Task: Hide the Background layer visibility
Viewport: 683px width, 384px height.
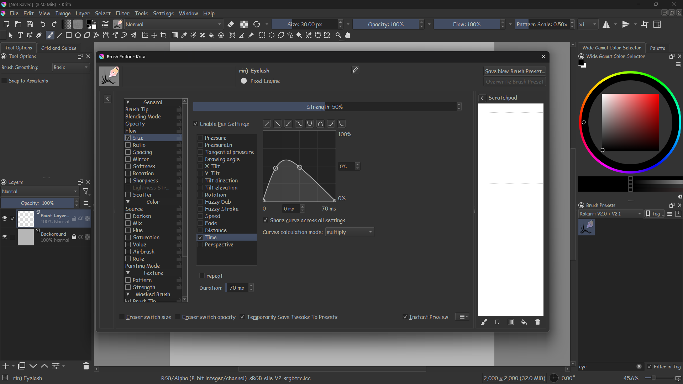Action: [x=5, y=237]
